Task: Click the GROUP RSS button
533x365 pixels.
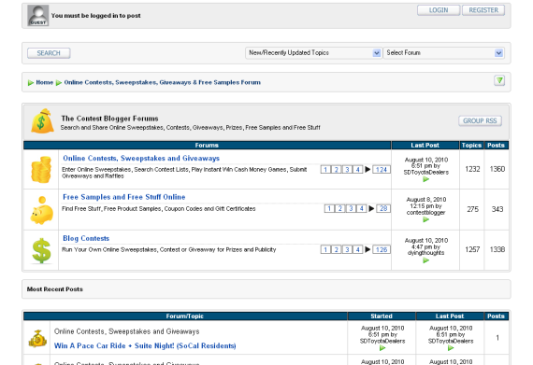Action: point(480,120)
